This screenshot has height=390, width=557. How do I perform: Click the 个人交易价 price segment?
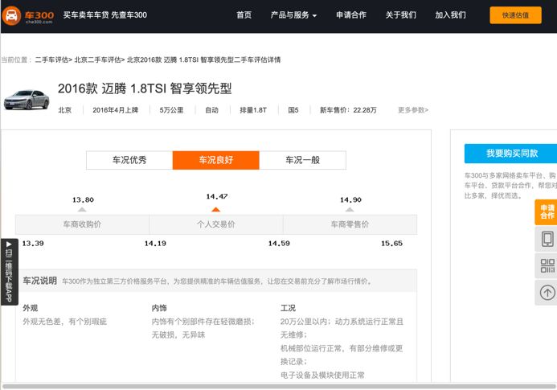[x=216, y=224]
